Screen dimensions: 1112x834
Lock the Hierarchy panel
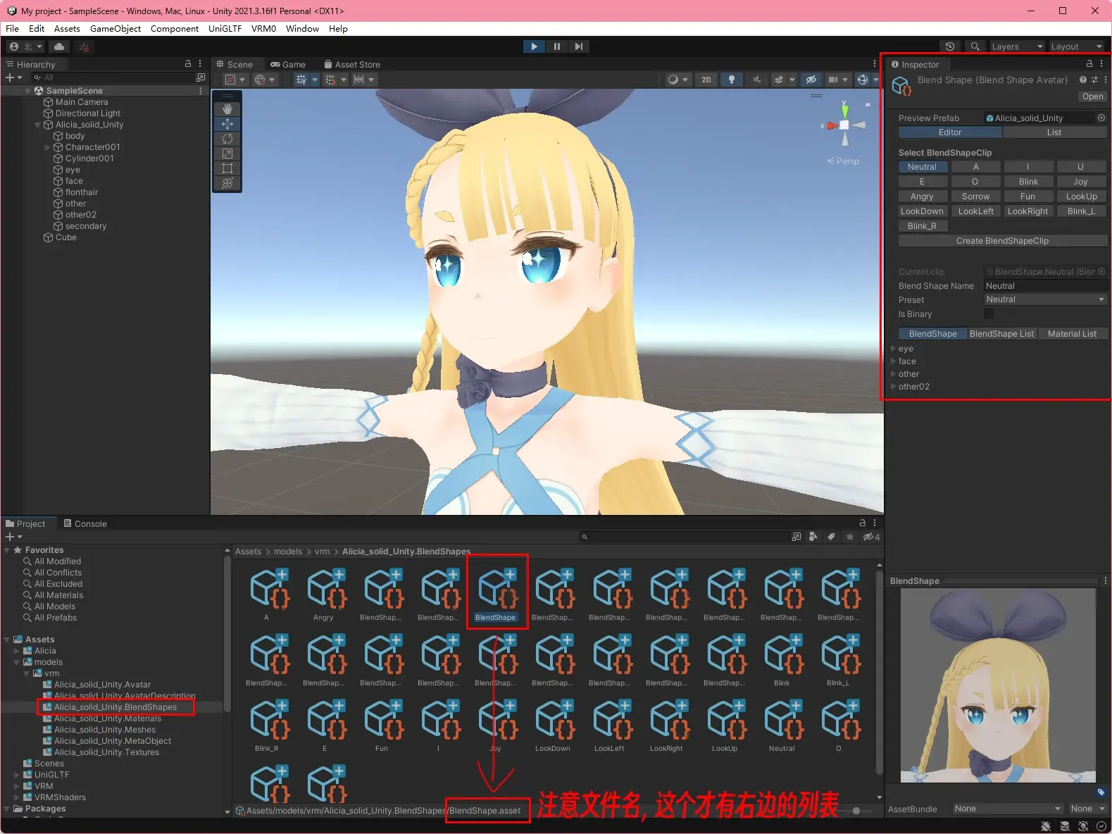click(x=188, y=63)
